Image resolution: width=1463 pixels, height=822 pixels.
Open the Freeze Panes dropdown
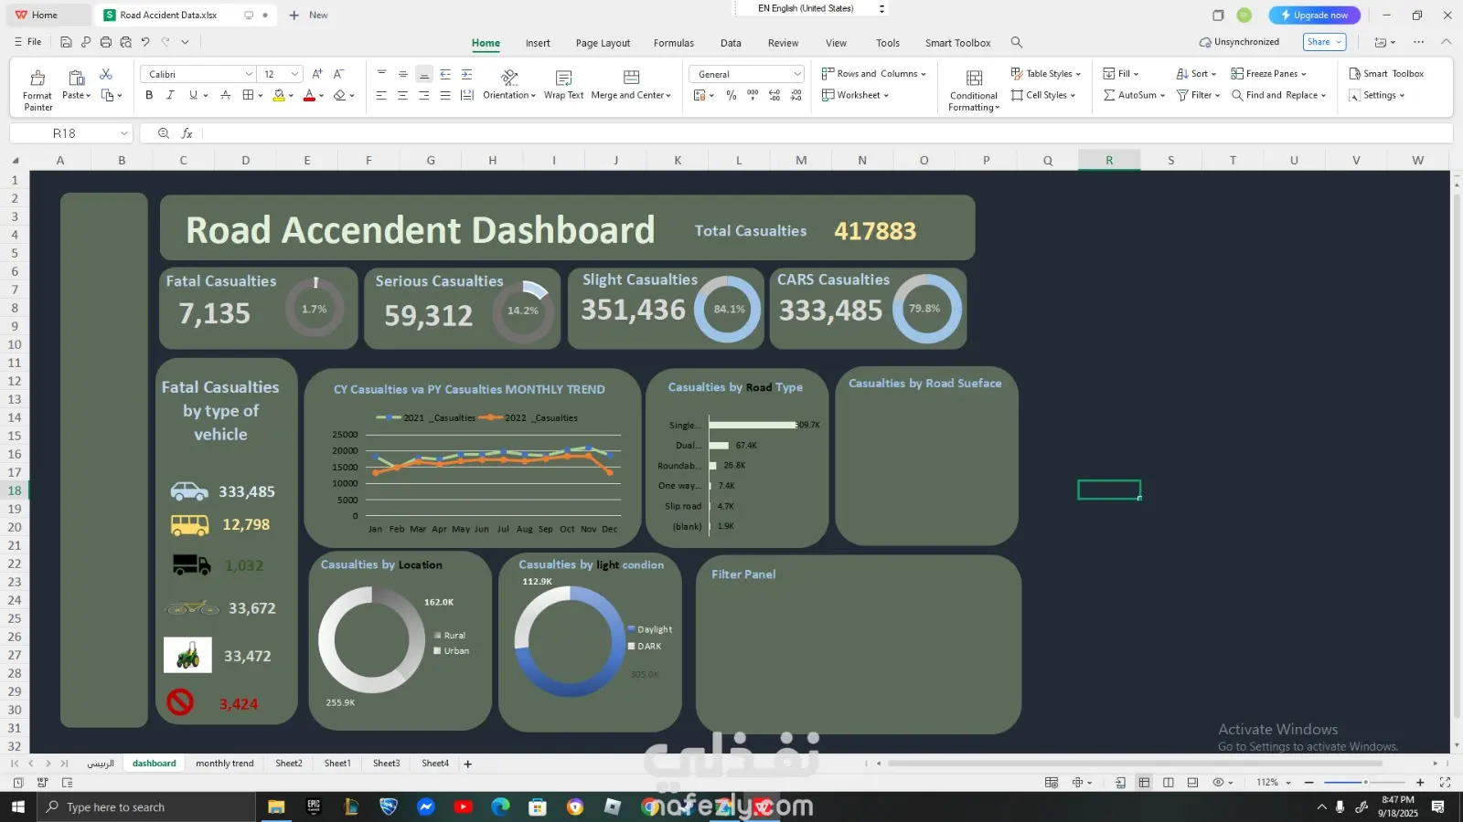1269,74
